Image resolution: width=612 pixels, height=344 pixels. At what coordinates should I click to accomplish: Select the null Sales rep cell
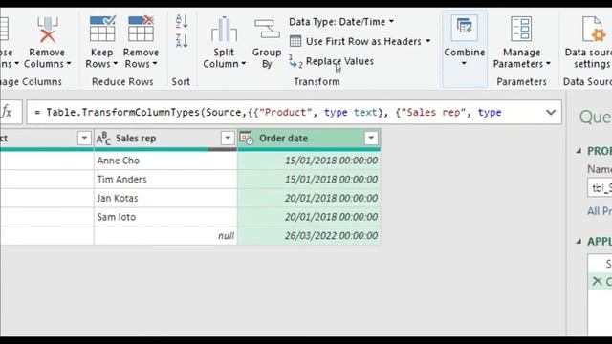point(165,236)
